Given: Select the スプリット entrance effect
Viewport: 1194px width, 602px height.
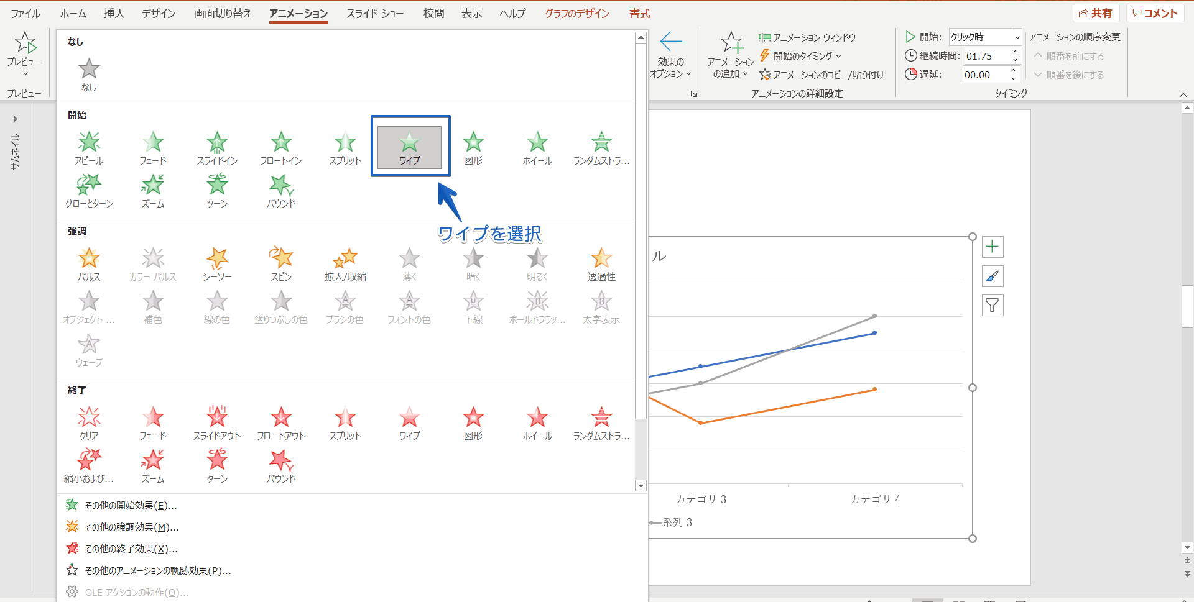Looking at the screenshot, I should tap(345, 148).
